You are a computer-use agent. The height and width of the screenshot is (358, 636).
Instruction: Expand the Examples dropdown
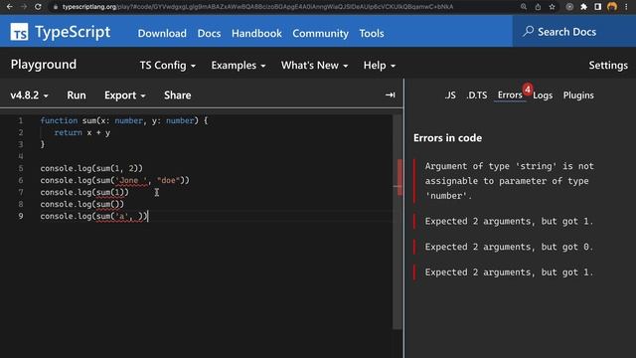click(x=238, y=66)
